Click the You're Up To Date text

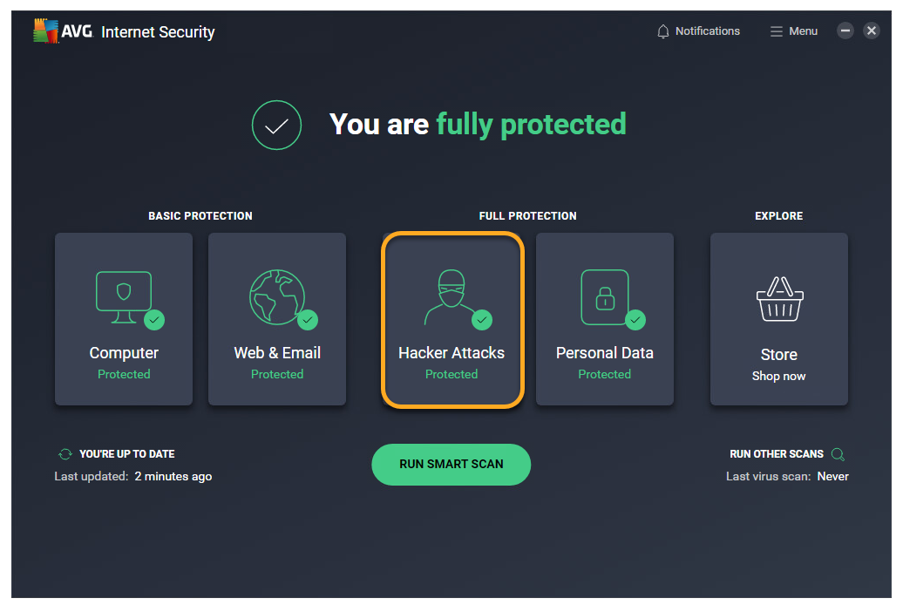[x=126, y=454]
